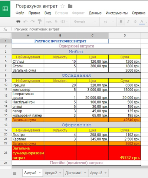Select the Іграшки cell
Viewport: 148px width, 178px height.
click(28, 85)
